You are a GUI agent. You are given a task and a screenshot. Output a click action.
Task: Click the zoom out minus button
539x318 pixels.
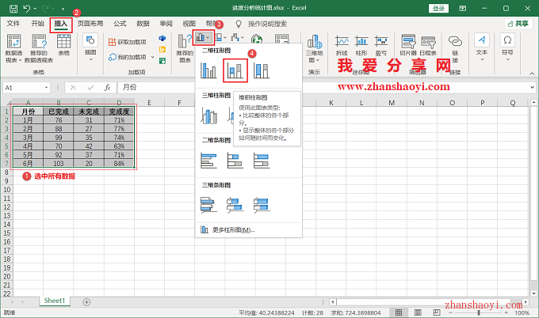click(x=451, y=312)
